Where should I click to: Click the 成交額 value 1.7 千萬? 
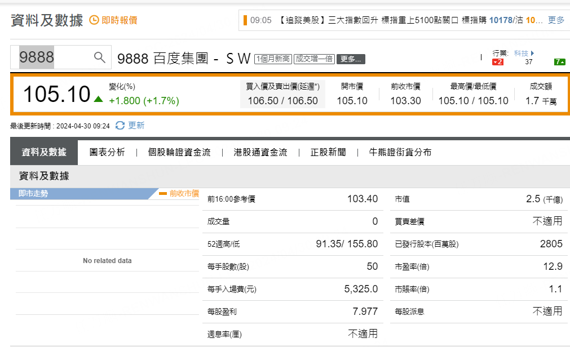point(541,101)
